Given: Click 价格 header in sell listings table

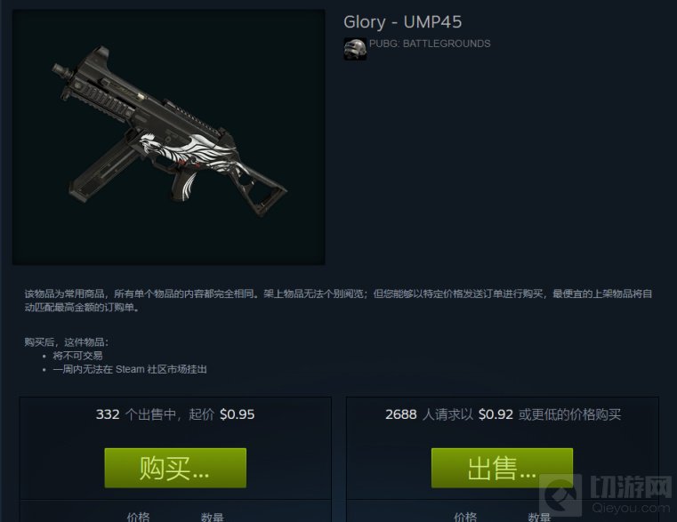Looking at the screenshot, I should [x=138, y=517].
